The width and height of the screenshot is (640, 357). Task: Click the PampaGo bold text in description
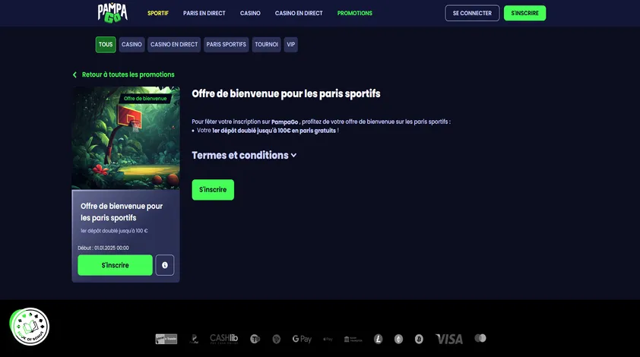284,122
